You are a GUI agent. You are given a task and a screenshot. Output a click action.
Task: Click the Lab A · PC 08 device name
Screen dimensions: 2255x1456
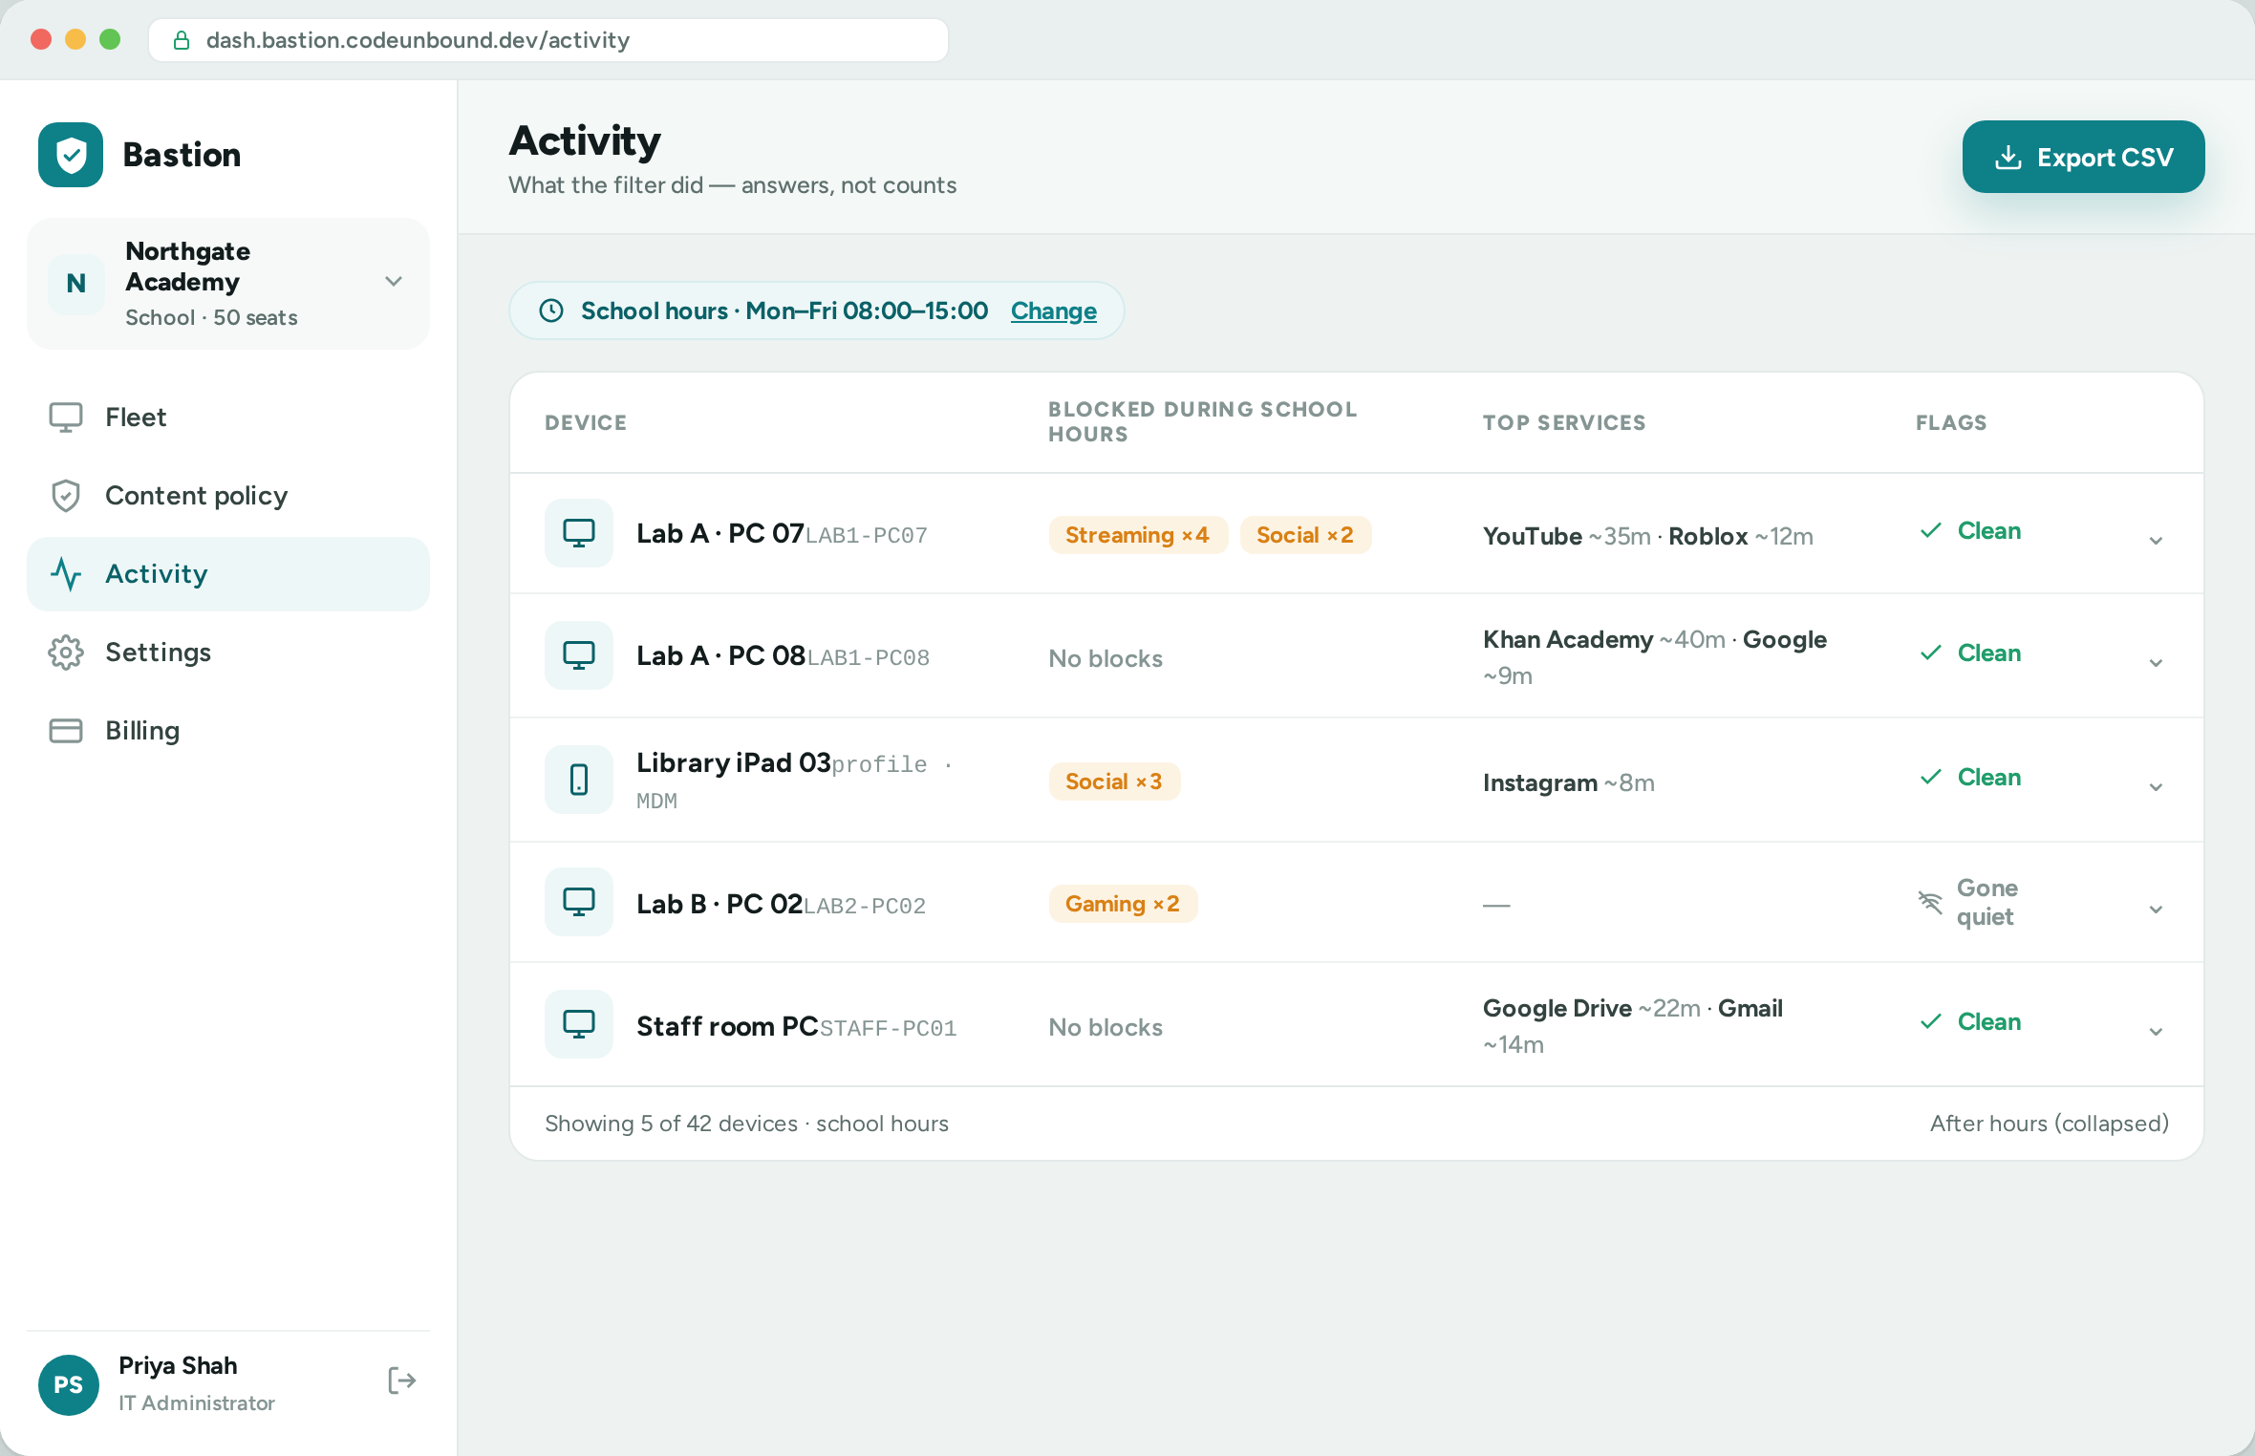(x=721, y=655)
